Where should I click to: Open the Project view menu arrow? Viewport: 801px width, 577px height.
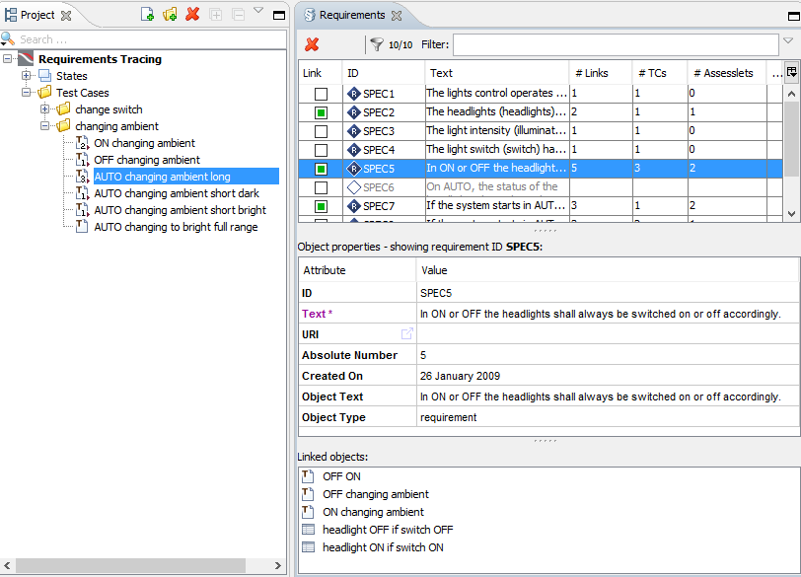[258, 10]
